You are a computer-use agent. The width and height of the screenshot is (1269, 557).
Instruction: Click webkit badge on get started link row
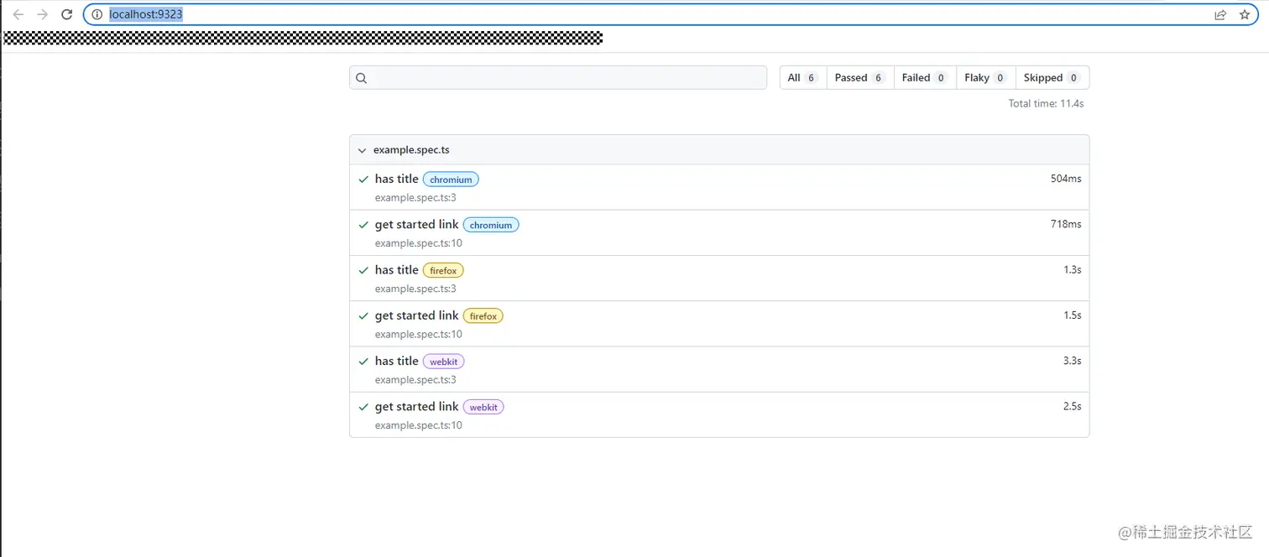coord(483,407)
